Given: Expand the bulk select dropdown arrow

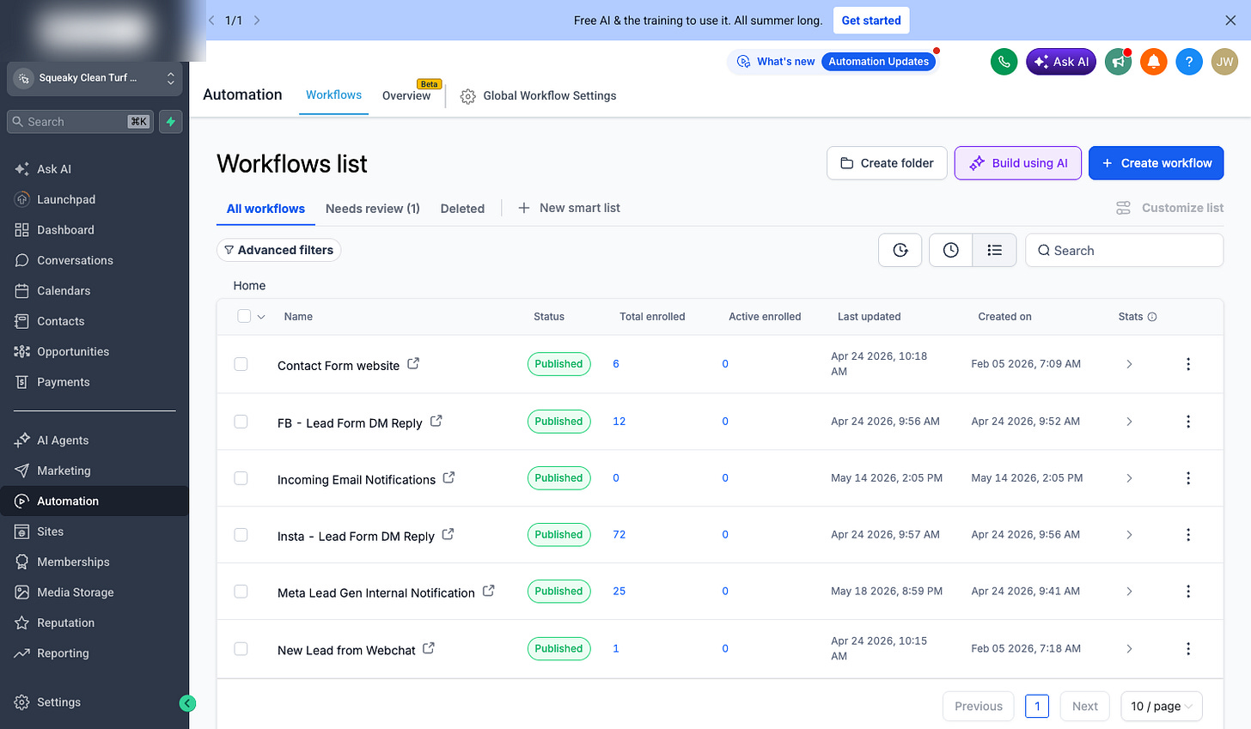Looking at the screenshot, I should click(x=261, y=317).
